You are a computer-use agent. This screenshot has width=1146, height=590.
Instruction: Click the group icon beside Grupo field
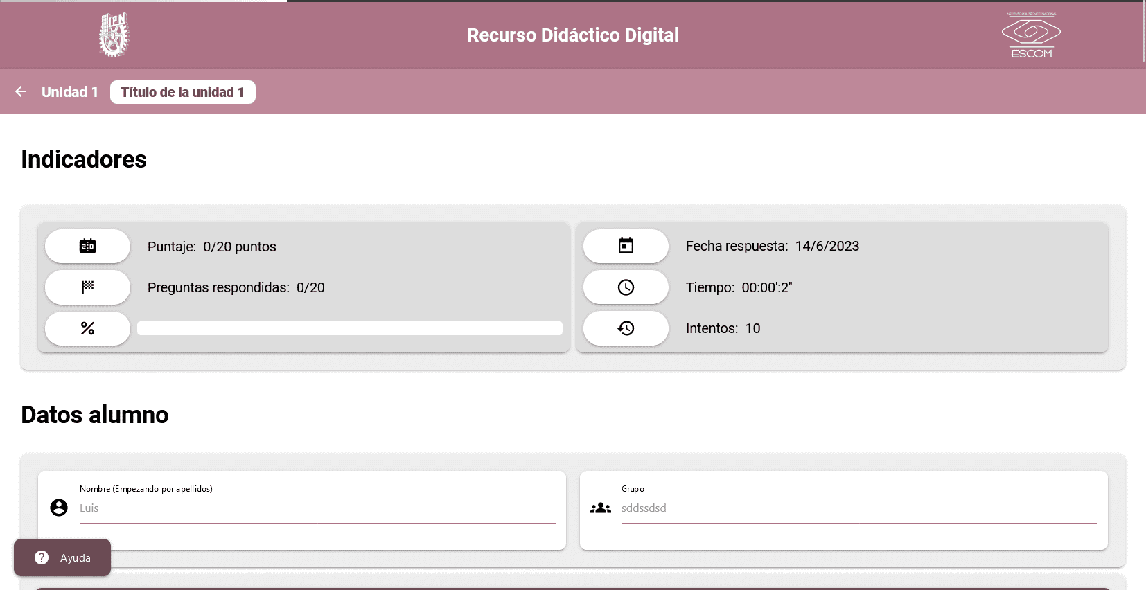(601, 508)
